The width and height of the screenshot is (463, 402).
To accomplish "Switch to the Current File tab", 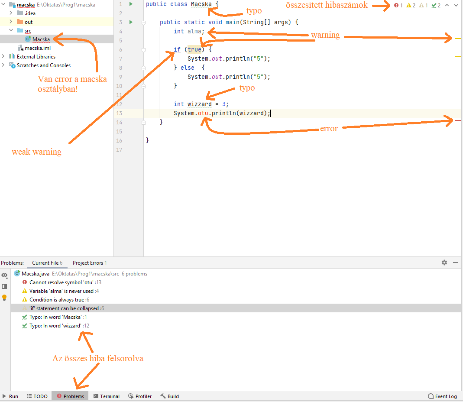I will (x=47, y=263).
